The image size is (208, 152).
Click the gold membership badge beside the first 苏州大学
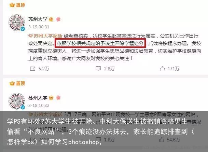point(51,19)
